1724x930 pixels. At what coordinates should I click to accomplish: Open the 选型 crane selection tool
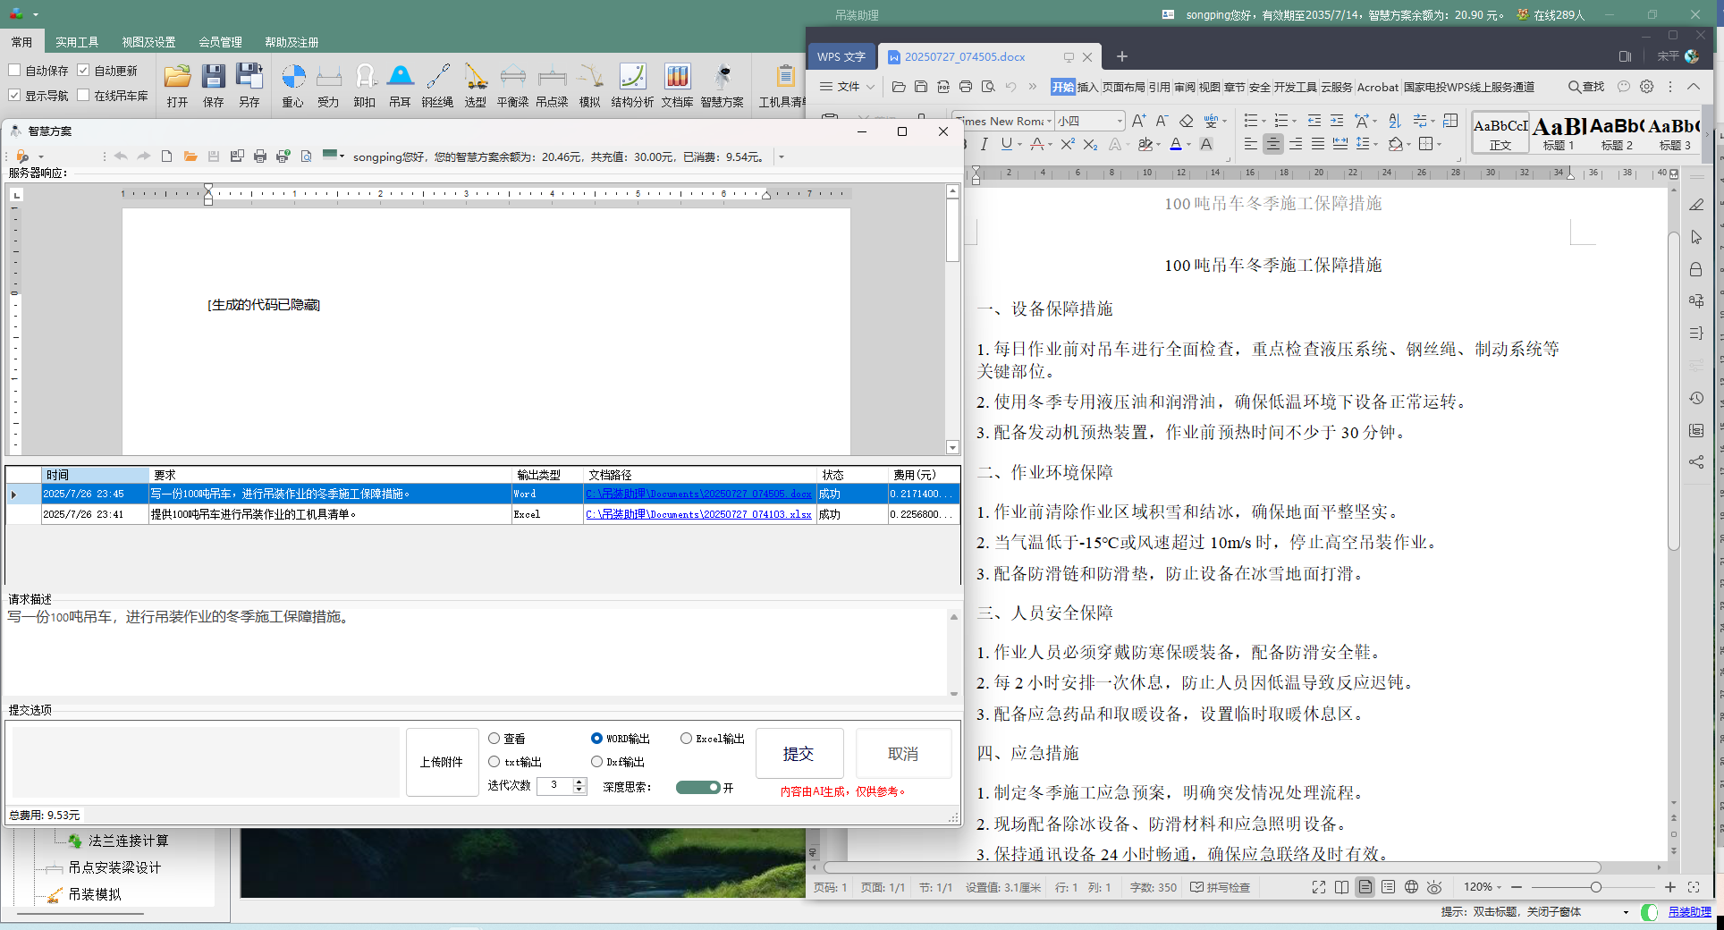click(x=475, y=86)
